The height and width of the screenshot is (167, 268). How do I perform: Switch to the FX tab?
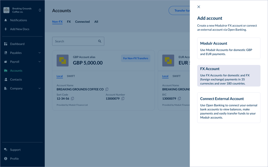point(69,22)
